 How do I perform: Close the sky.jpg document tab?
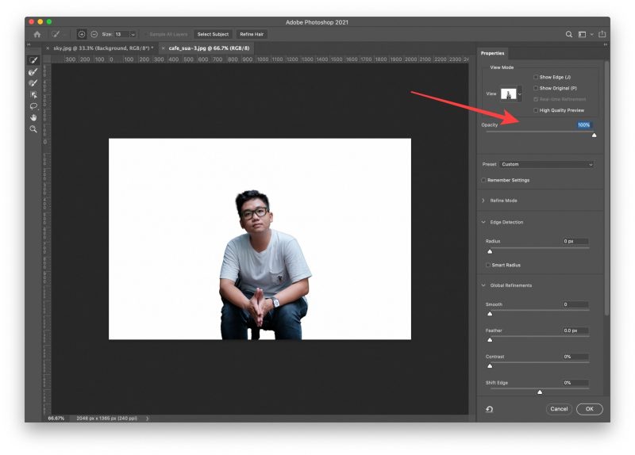[x=48, y=48]
